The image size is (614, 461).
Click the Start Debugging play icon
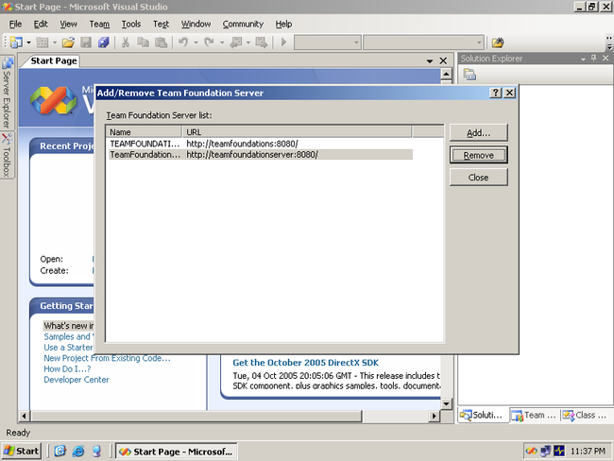(x=284, y=42)
